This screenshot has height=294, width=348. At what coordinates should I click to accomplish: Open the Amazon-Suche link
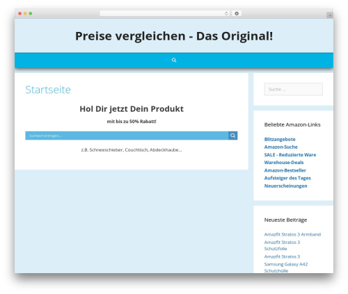(280, 147)
